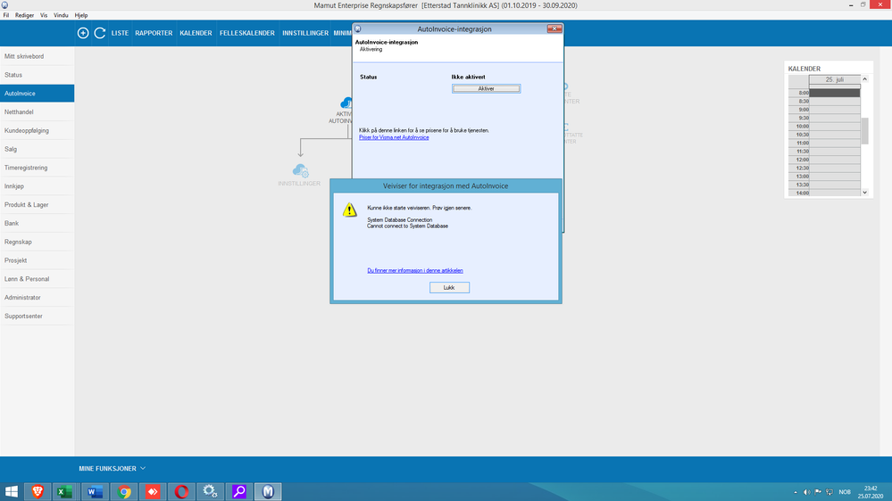Click the NOB language indicator
Screen dimensions: 892x501
point(845,492)
